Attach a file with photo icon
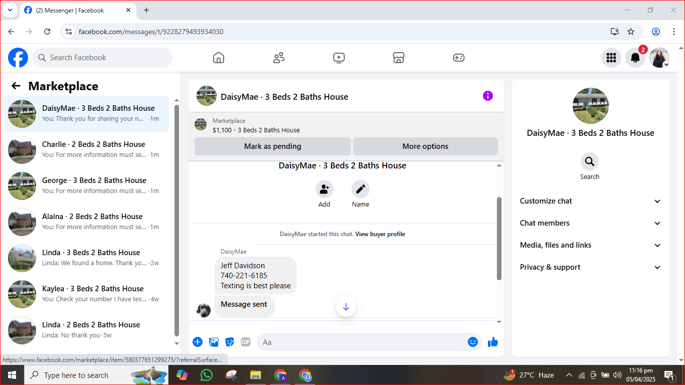The height and width of the screenshot is (385, 685). (214, 342)
